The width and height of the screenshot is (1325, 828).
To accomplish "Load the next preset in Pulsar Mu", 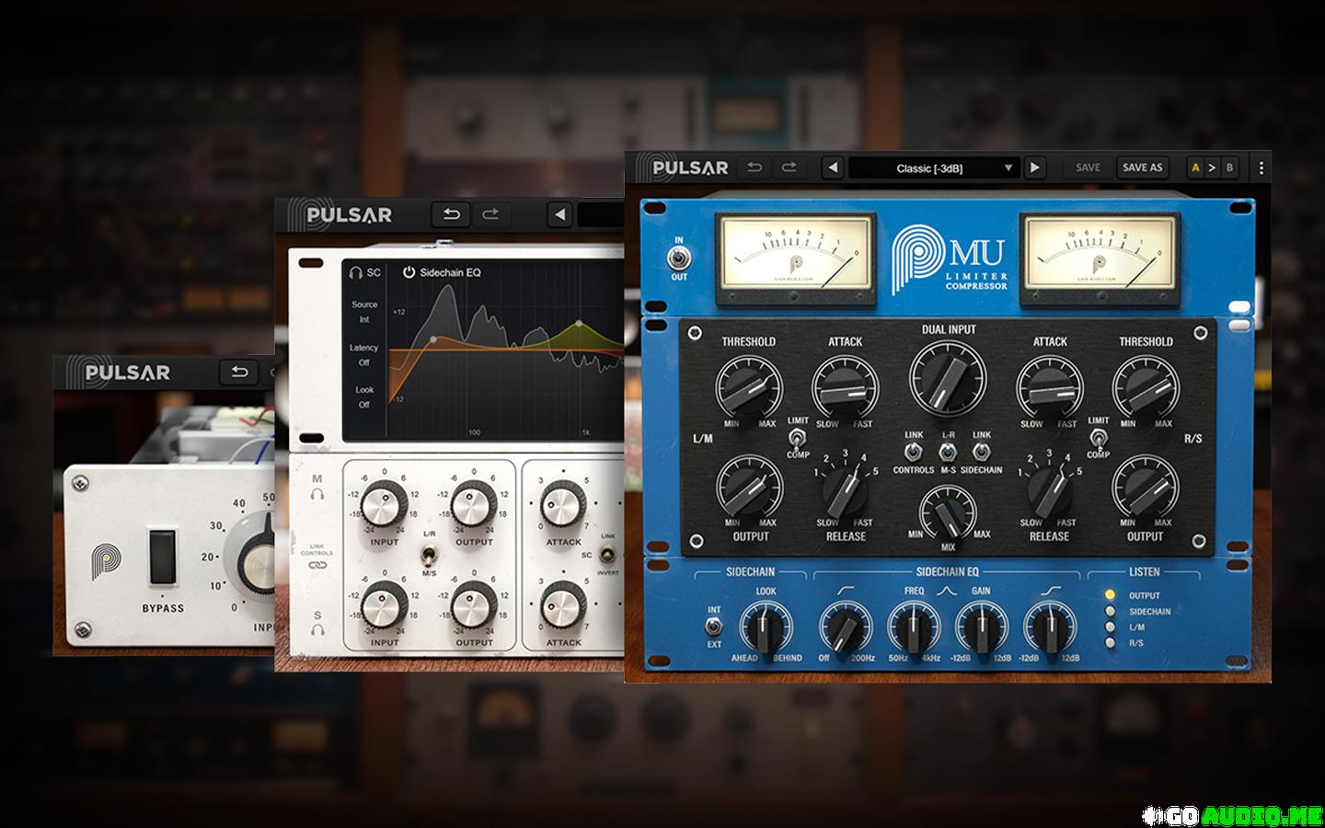I will [x=1035, y=167].
